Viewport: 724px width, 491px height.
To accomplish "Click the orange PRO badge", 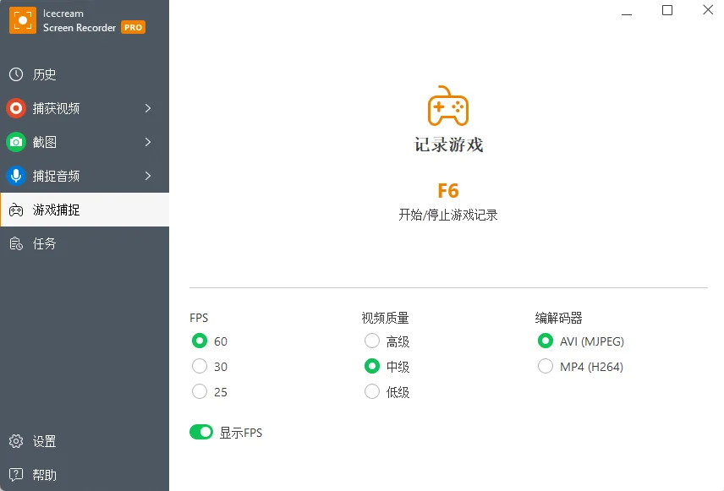I will click(133, 27).
